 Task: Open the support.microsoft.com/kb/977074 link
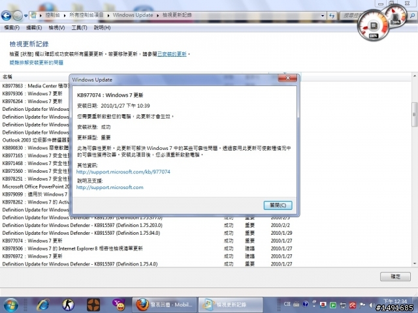tap(123, 171)
